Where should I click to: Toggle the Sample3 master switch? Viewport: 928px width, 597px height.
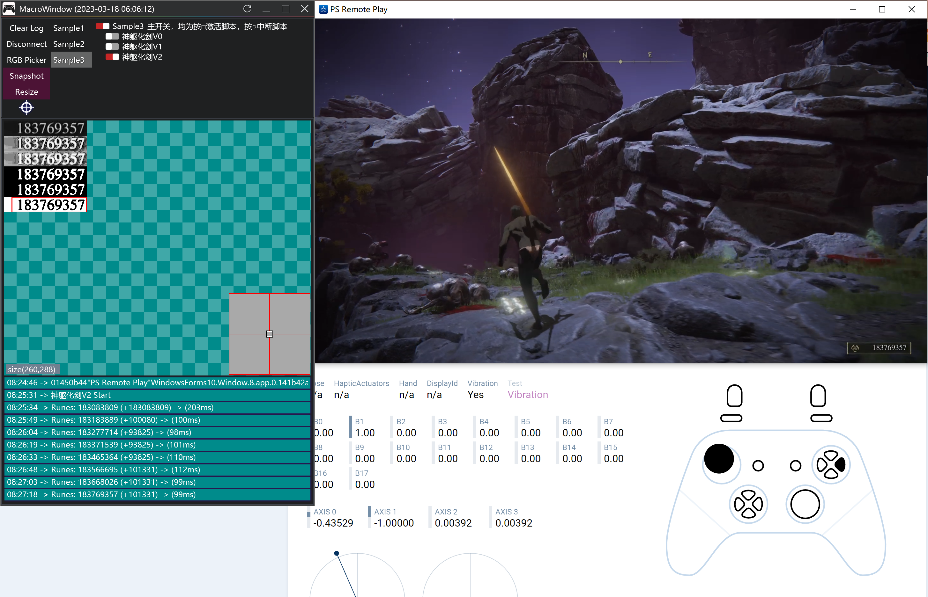point(103,26)
